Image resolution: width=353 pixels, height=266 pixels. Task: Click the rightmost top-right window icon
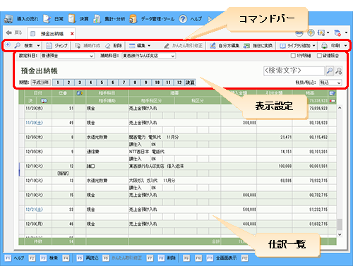(337, 33)
